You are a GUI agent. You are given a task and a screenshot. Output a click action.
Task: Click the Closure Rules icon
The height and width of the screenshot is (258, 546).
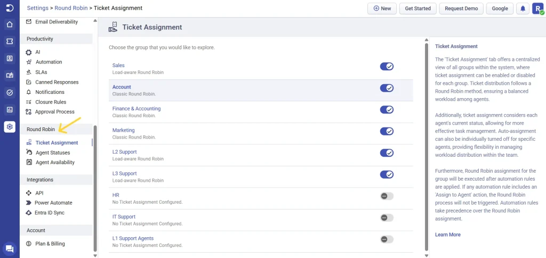pos(29,102)
